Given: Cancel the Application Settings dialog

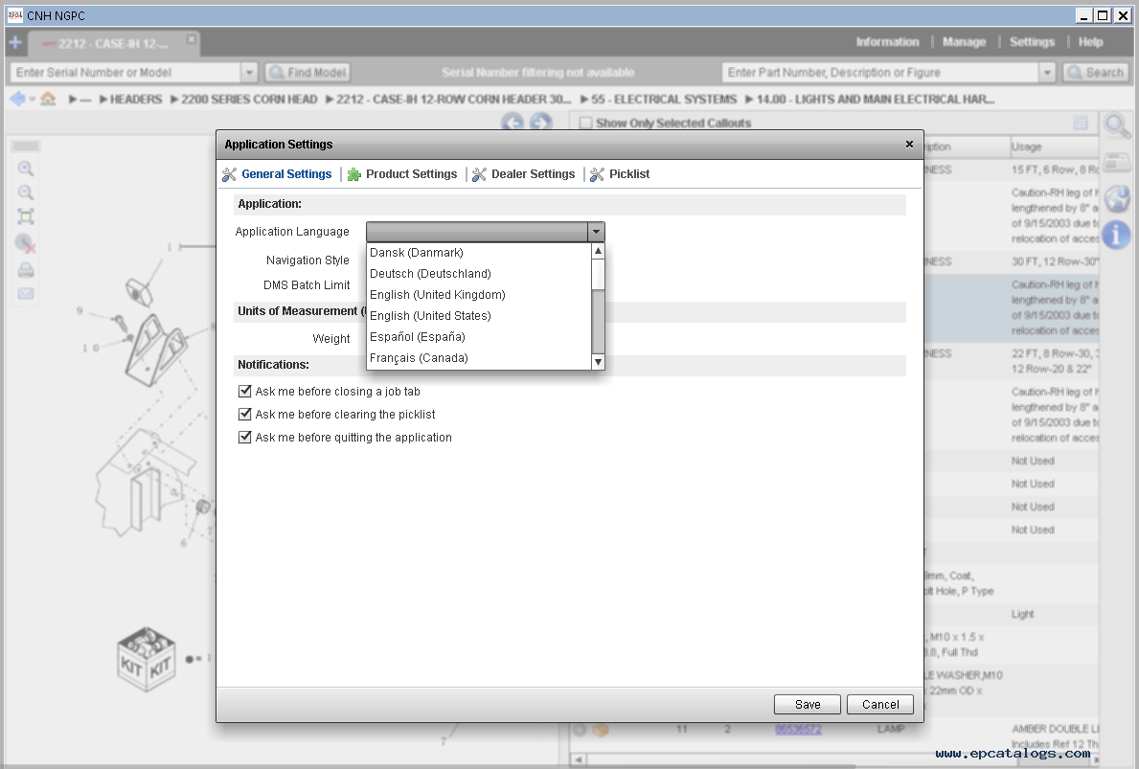Looking at the screenshot, I should click(x=879, y=705).
